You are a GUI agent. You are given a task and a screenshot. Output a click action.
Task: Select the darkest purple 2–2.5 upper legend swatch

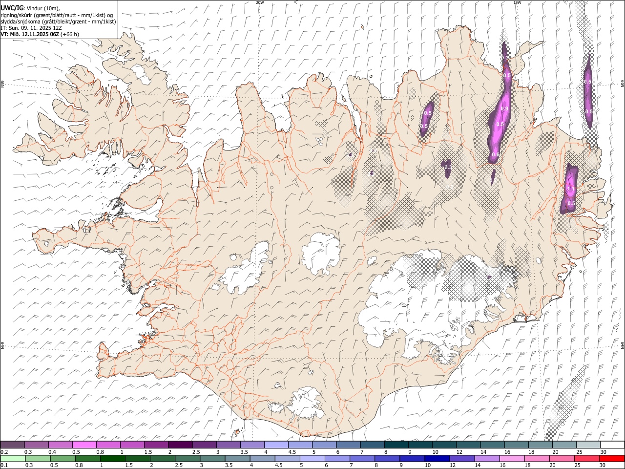(x=180, y=445)
